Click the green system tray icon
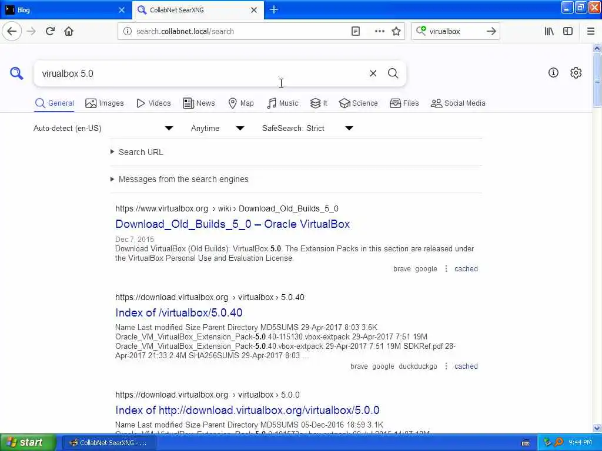This screenshot has width=602, height=451. click(548, 442)
